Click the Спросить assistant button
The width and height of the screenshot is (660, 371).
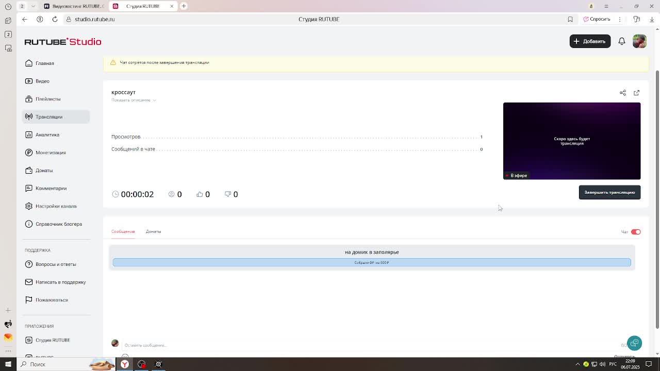tap(597, 19)
